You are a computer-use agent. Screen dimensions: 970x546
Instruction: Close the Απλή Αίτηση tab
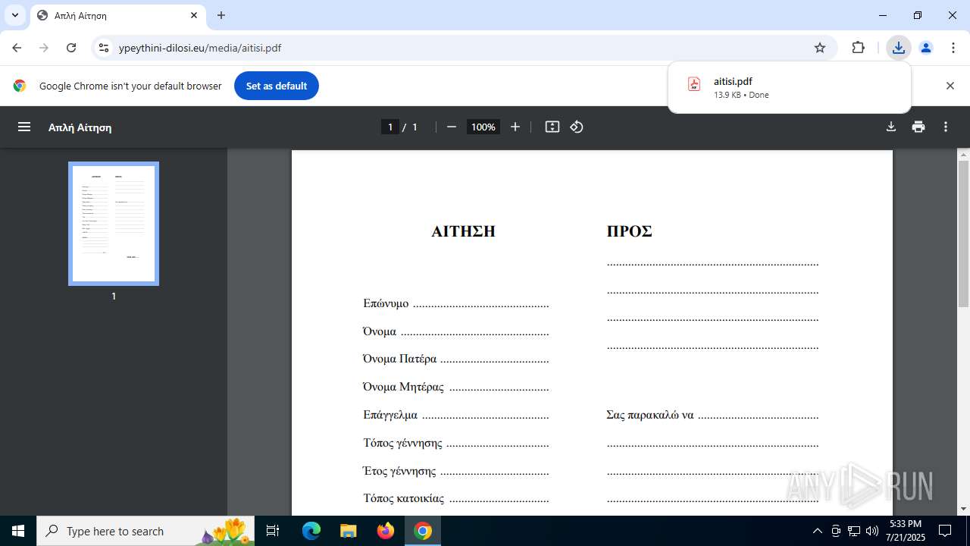[x=194, y=15]
